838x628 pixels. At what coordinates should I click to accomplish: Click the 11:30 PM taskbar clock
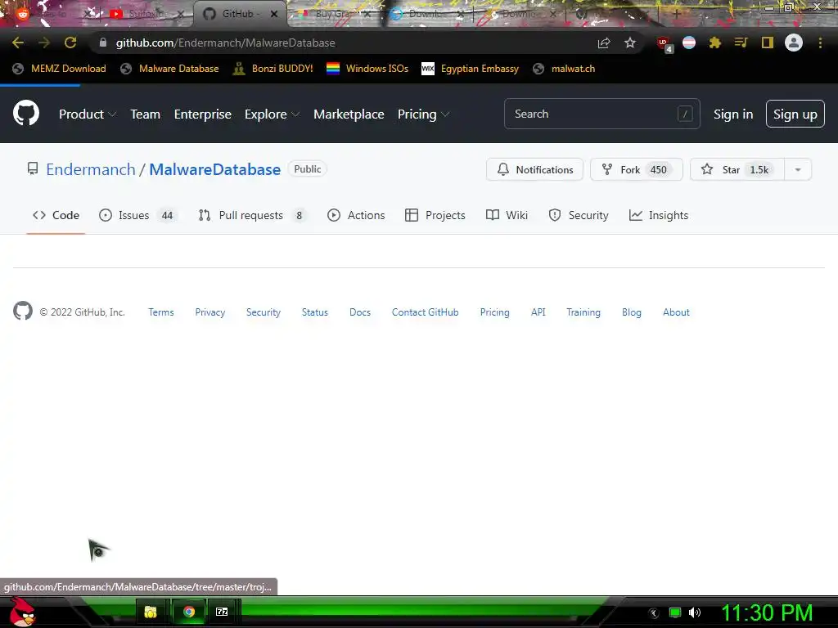(x=767, y=613)
